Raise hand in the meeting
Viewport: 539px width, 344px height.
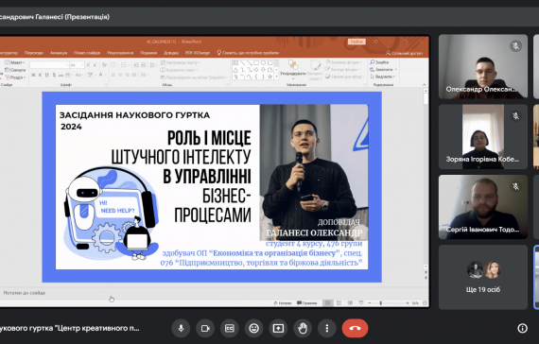(303, 328)
